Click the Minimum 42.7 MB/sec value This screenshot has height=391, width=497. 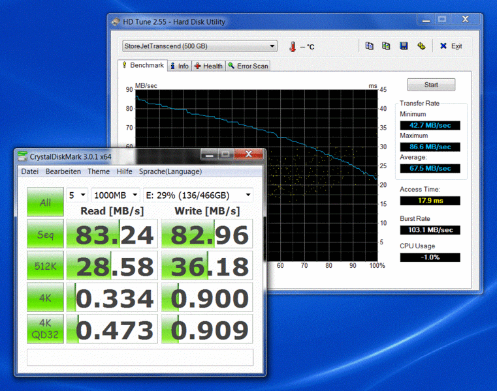(430, 125)
